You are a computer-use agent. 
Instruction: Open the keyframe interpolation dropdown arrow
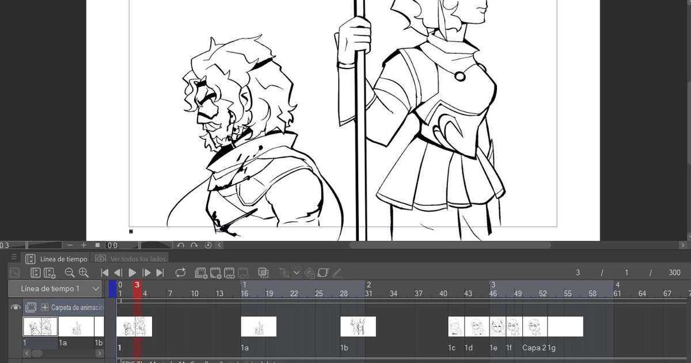coord(296,273)
